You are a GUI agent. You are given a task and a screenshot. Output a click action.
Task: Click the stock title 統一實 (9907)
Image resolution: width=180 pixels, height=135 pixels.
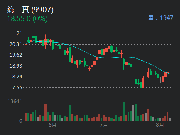click(30, 10)
